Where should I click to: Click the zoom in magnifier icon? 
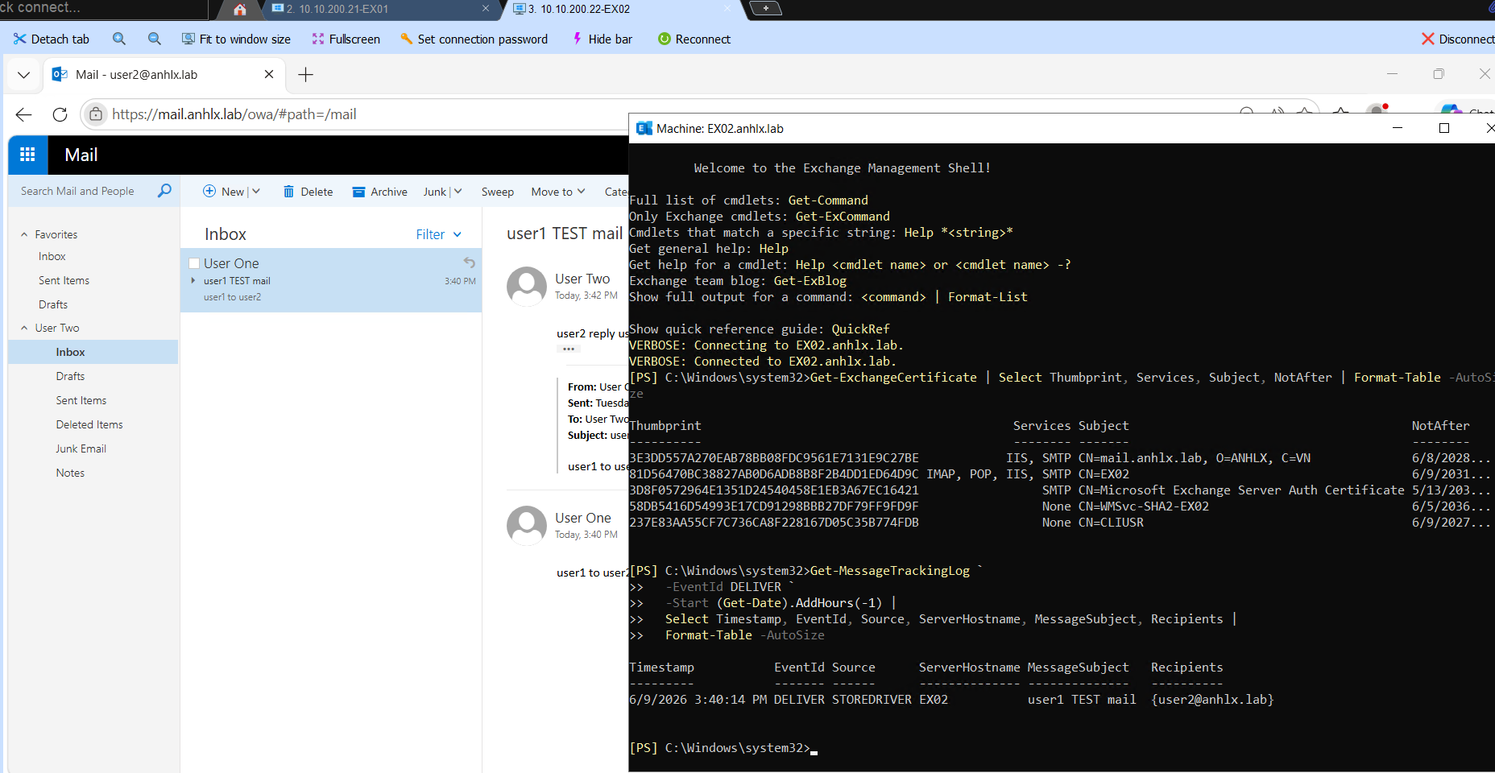tap(119, 39)
